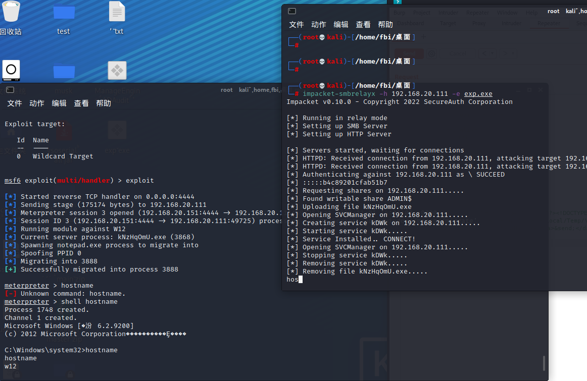Screen dimensions: 587x381
Task: Open 文件 menu in msfconsole terminal
Action: coord(14,103)
